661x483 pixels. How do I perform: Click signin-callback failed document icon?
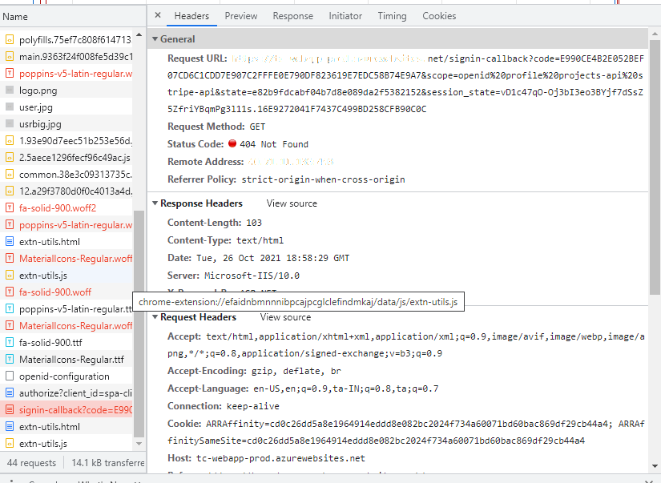point(10,409)
